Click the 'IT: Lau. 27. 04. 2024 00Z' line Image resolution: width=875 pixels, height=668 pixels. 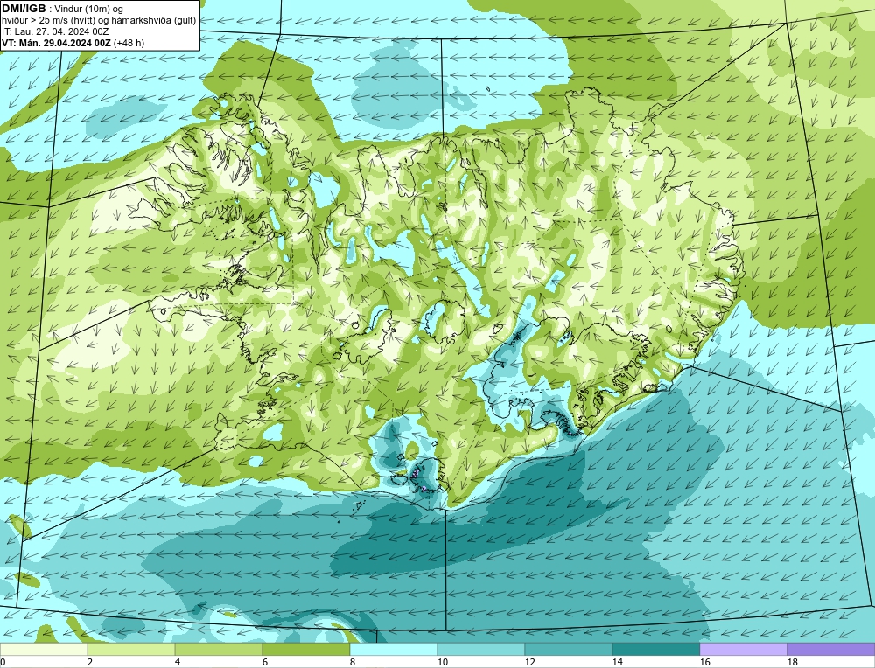pos(55,31)
